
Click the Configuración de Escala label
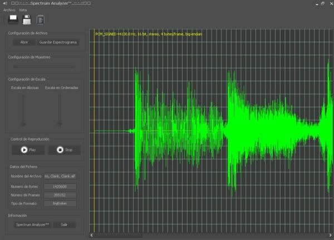pos(27,79)
